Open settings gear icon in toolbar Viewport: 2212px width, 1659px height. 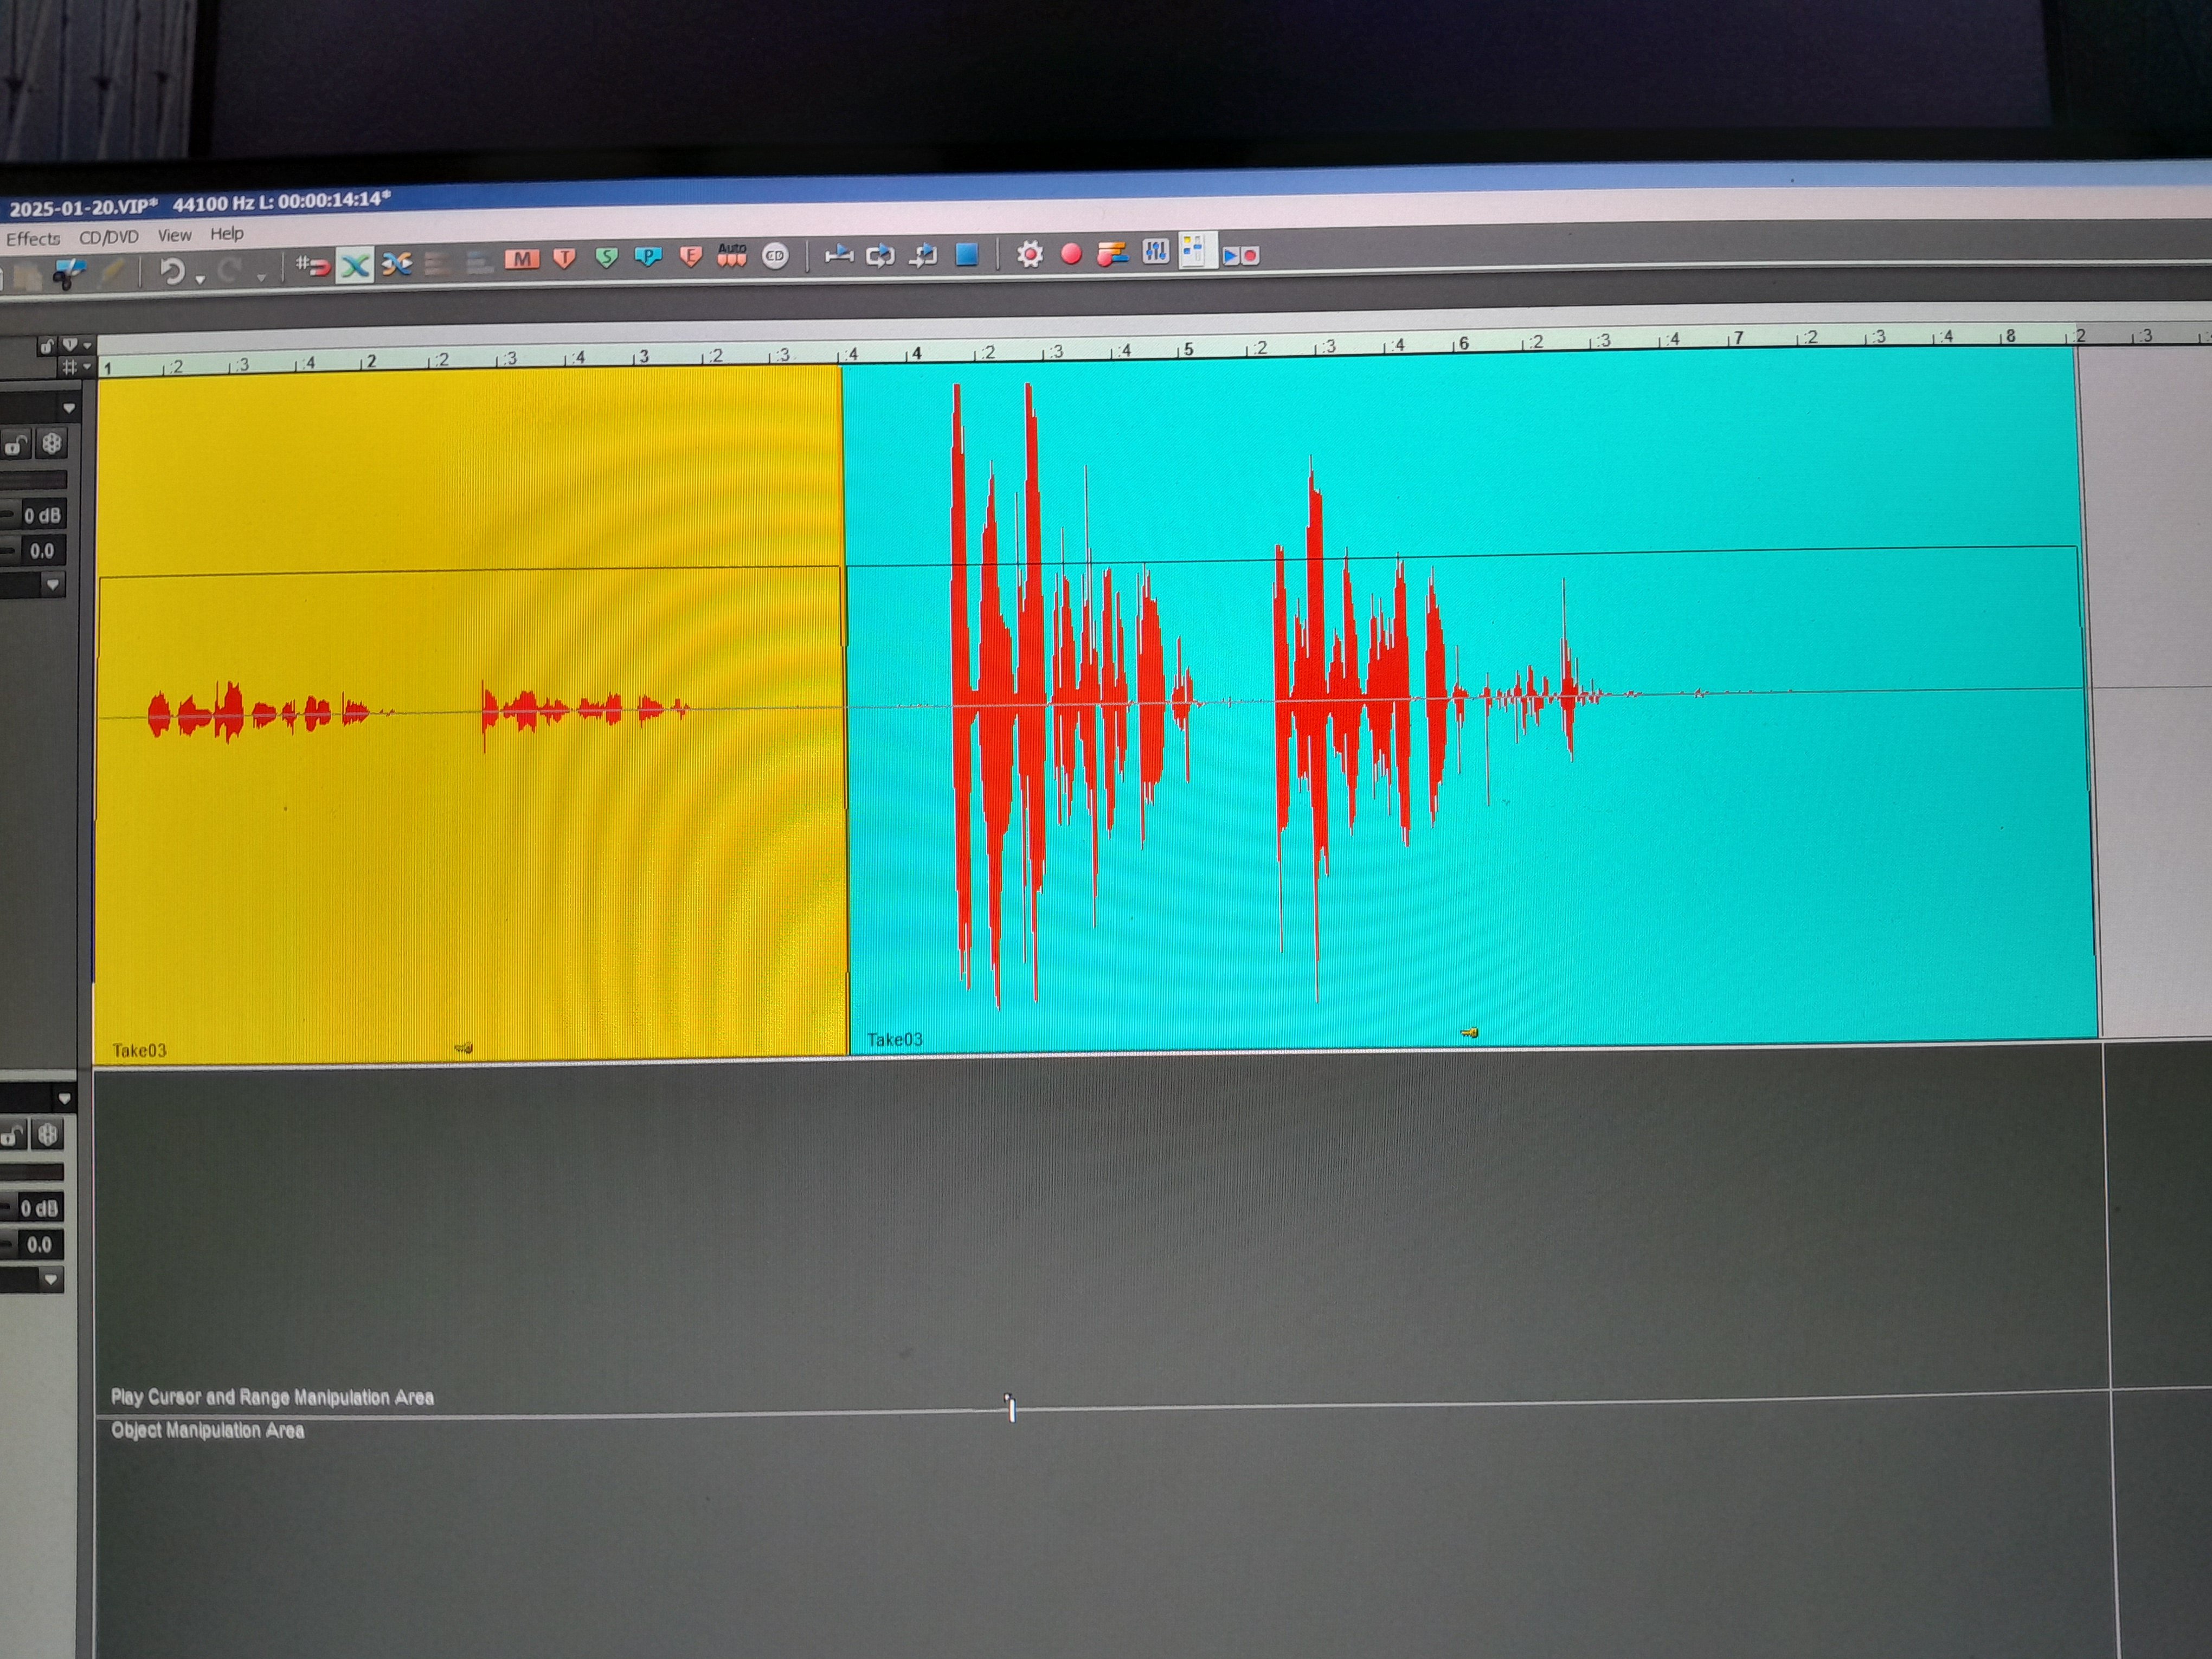[1029, 254]
